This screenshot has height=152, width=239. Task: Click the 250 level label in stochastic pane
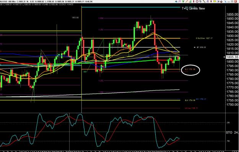point(228,123)
